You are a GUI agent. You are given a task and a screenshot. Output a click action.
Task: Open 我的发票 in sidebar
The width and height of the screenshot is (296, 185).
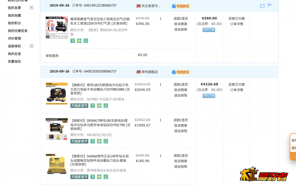tap(14, 8)
